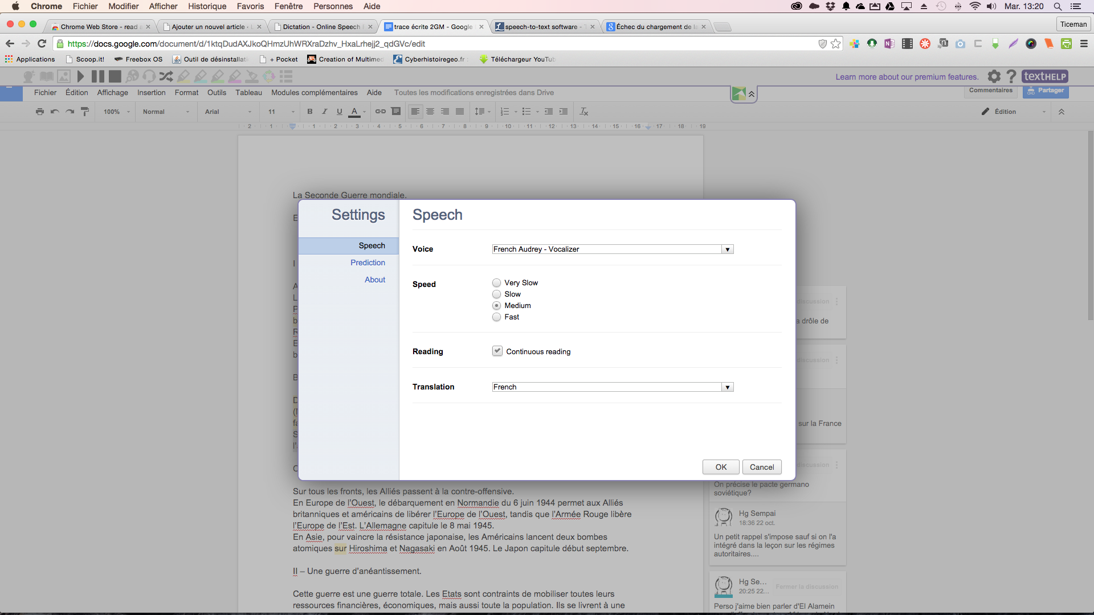
Task: Switch to the About settings tab
Action: click(x=374, y=280)
